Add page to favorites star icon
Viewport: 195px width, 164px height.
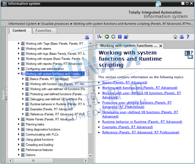tap(126, 37)
